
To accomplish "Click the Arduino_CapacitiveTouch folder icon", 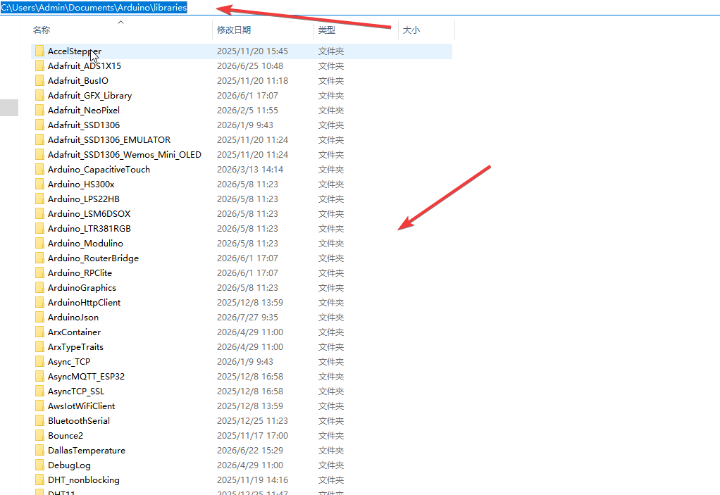I will 40,169.
